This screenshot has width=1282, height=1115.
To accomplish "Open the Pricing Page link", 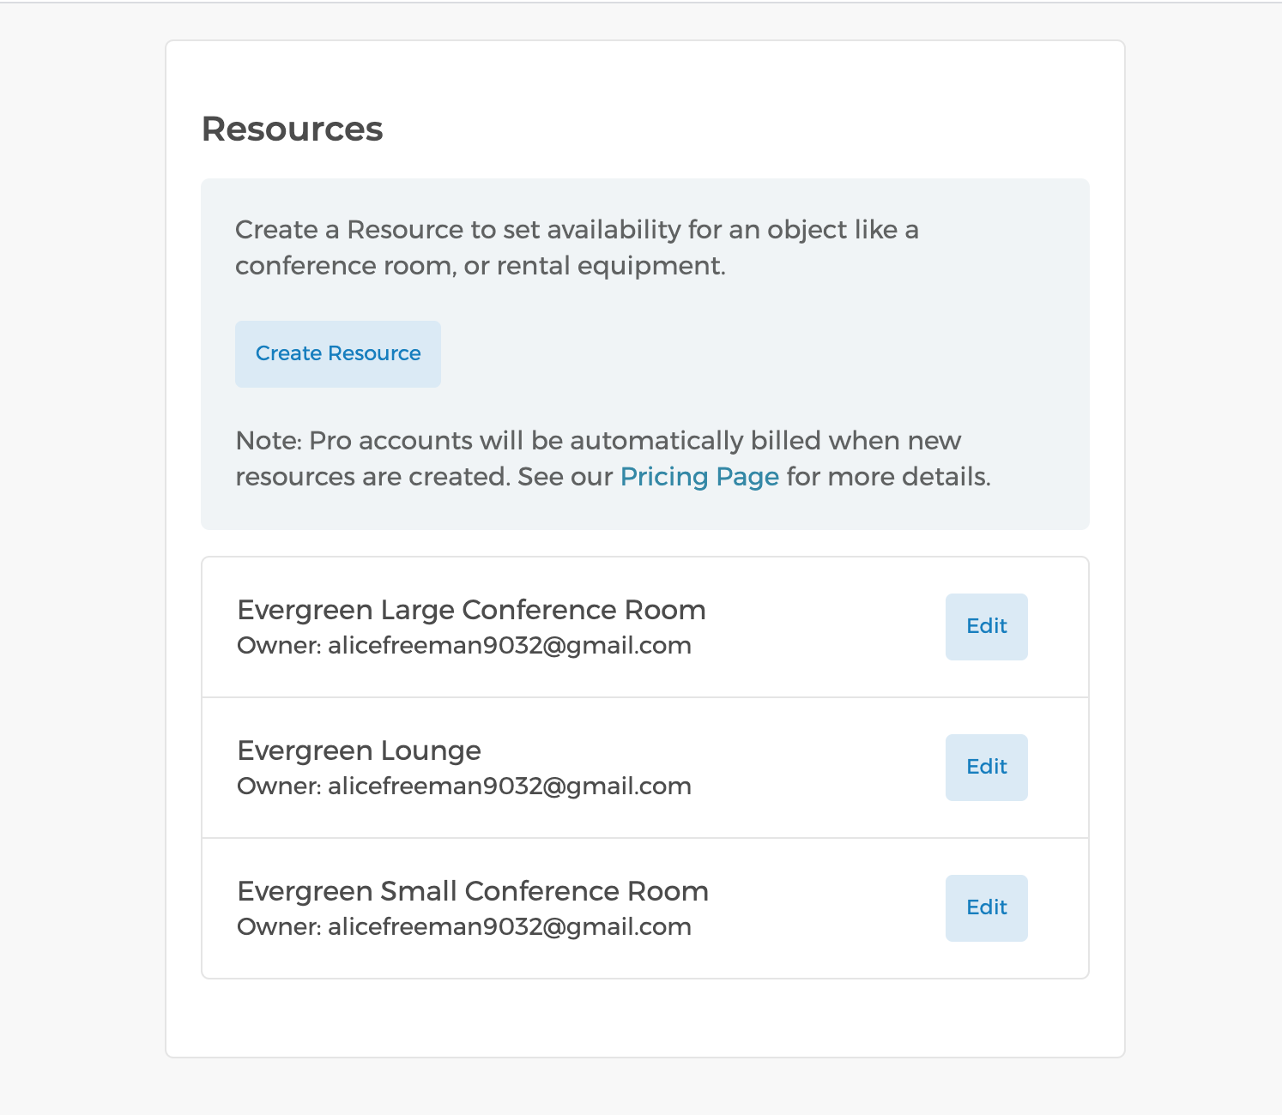I will click(699, 477).
